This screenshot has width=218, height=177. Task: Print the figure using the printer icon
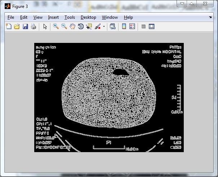pos(33,26)
